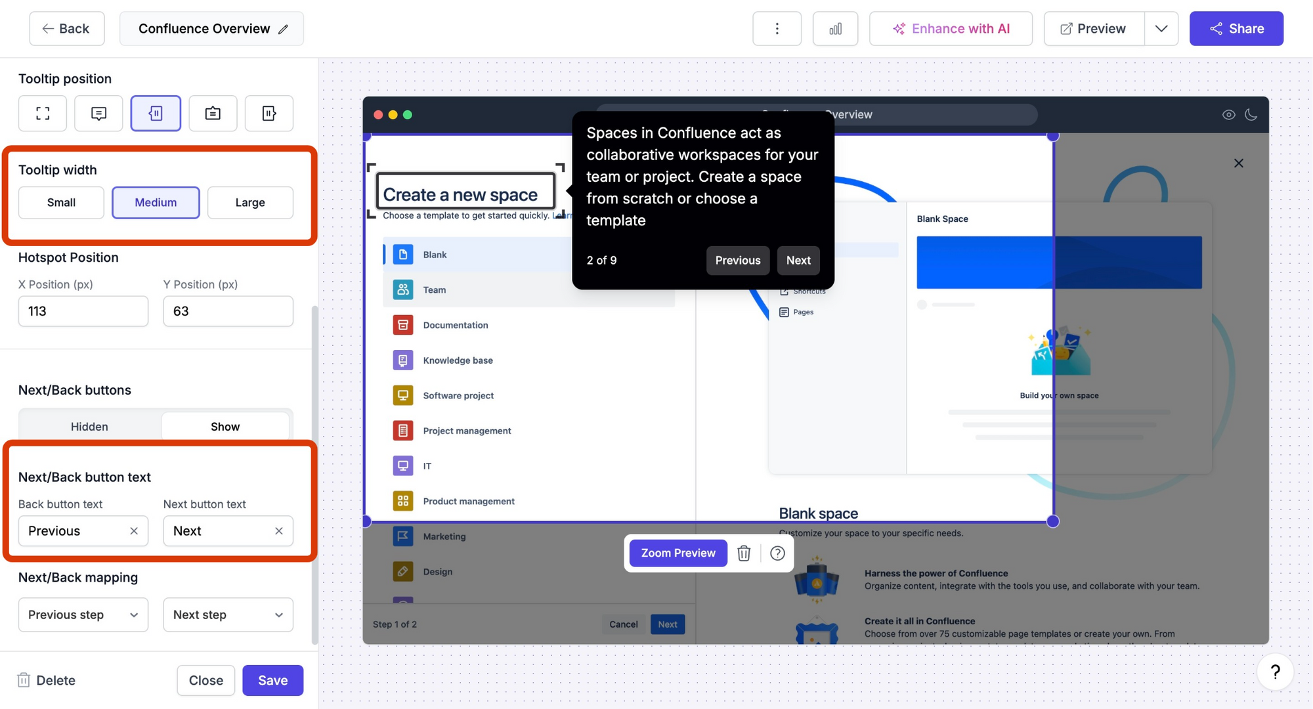Set tooltip width to Small
Viewport: 1313px width, 709px height.
pos(61,203)
